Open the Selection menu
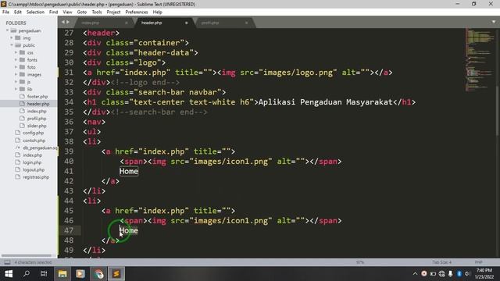500x281 pixels. click(35, 12)
